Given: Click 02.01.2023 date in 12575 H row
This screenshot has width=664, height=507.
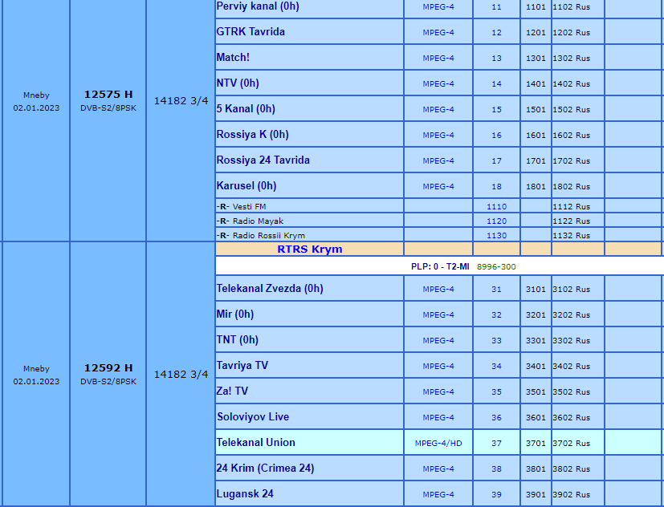Looking at the screenshot, I should [36, 108].
